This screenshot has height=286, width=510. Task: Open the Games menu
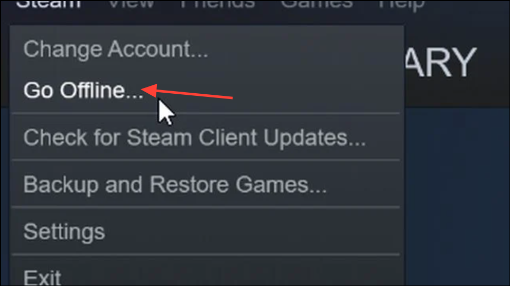[317, 4]
